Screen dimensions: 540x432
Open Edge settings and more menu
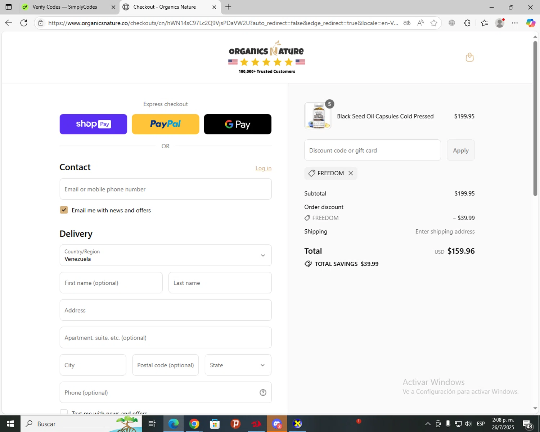pos(515,23)
